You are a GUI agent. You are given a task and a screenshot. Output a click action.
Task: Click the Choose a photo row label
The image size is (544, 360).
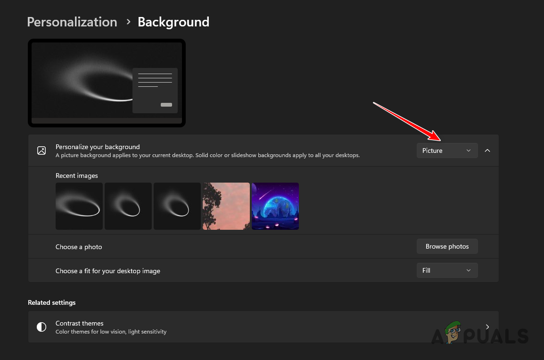point(79,246)
